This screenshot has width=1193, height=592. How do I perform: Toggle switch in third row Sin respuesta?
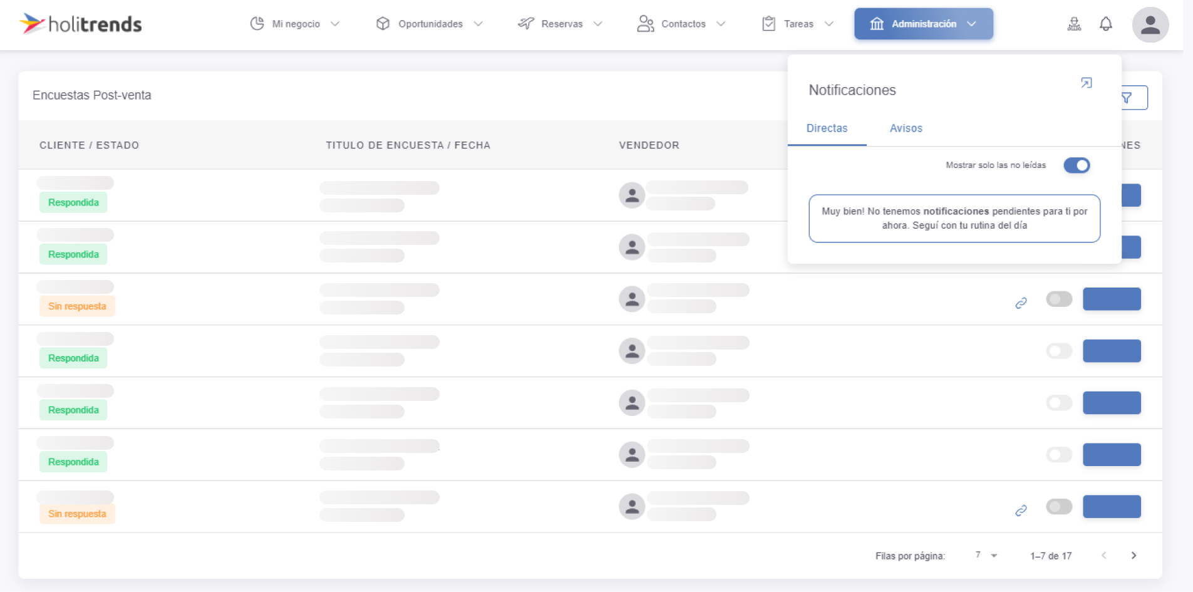point(1059,299)
